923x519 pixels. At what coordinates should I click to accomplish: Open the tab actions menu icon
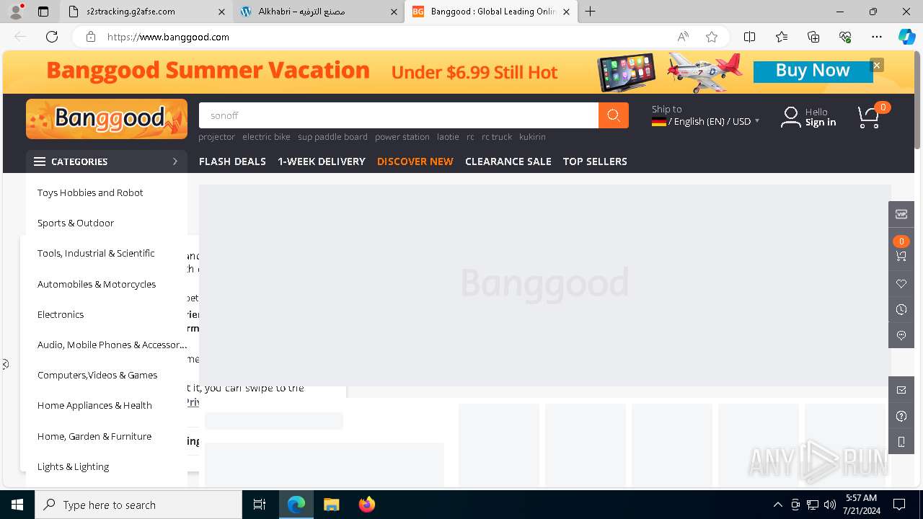coord(43,12)
